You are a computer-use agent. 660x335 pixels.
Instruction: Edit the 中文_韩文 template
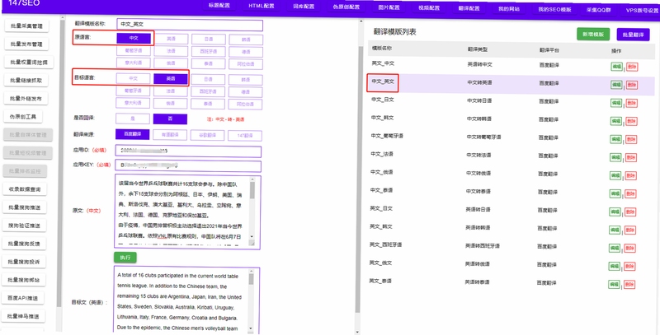[615, 121]
